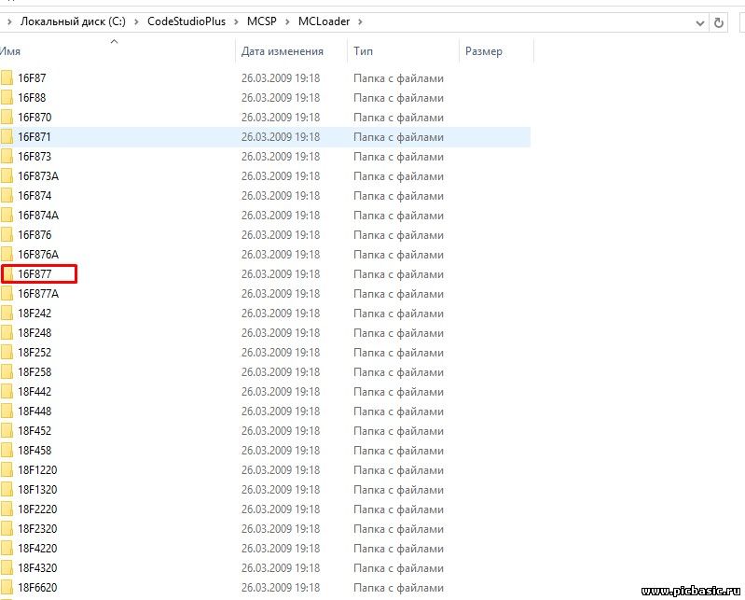This screenshot has width=745, height=600.
Task: Sort by Размер column header
Action: 496,51
